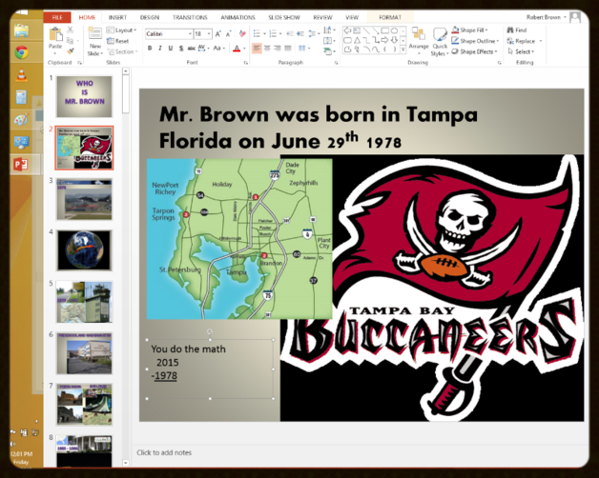This screenshot has height=478, width=599.
Task: Select the text box shape in the gallery
Action: point(357,30)
